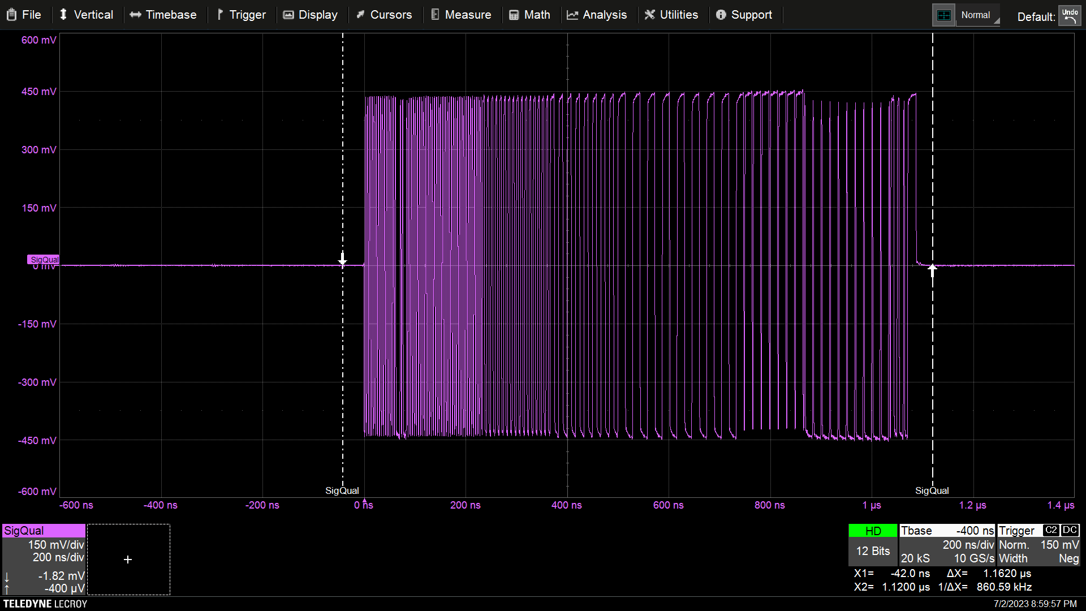Click the magenta SigQual descriptor header
The height and width of the screenshot is (611, 1086).
click(44, 531)
